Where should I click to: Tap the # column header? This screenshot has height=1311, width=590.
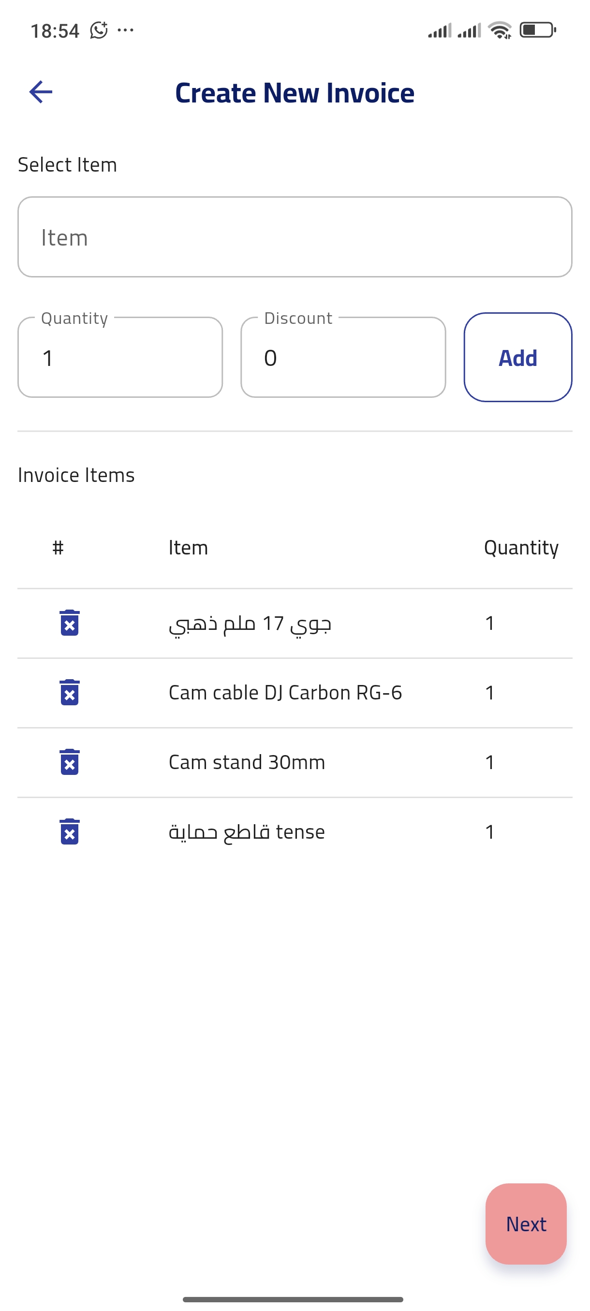click(x=58, y=548)
